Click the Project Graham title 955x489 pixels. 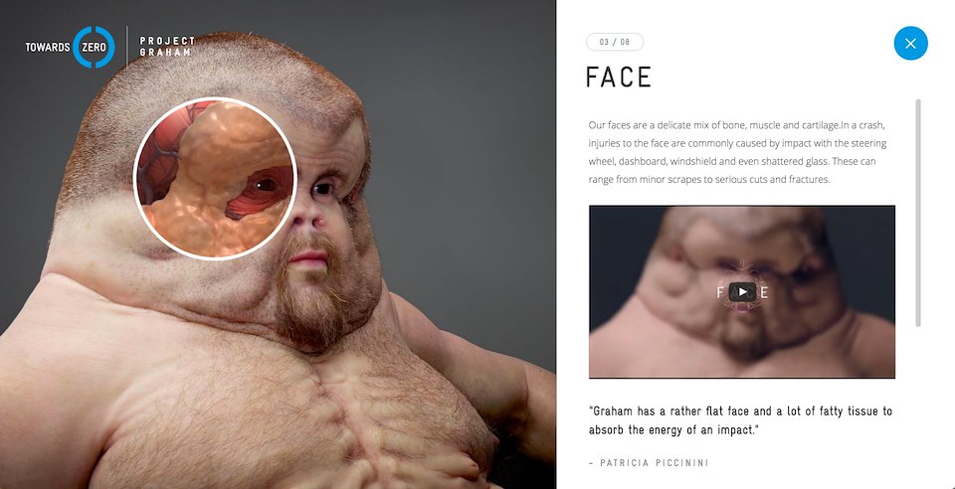click(x=167, y=47)
